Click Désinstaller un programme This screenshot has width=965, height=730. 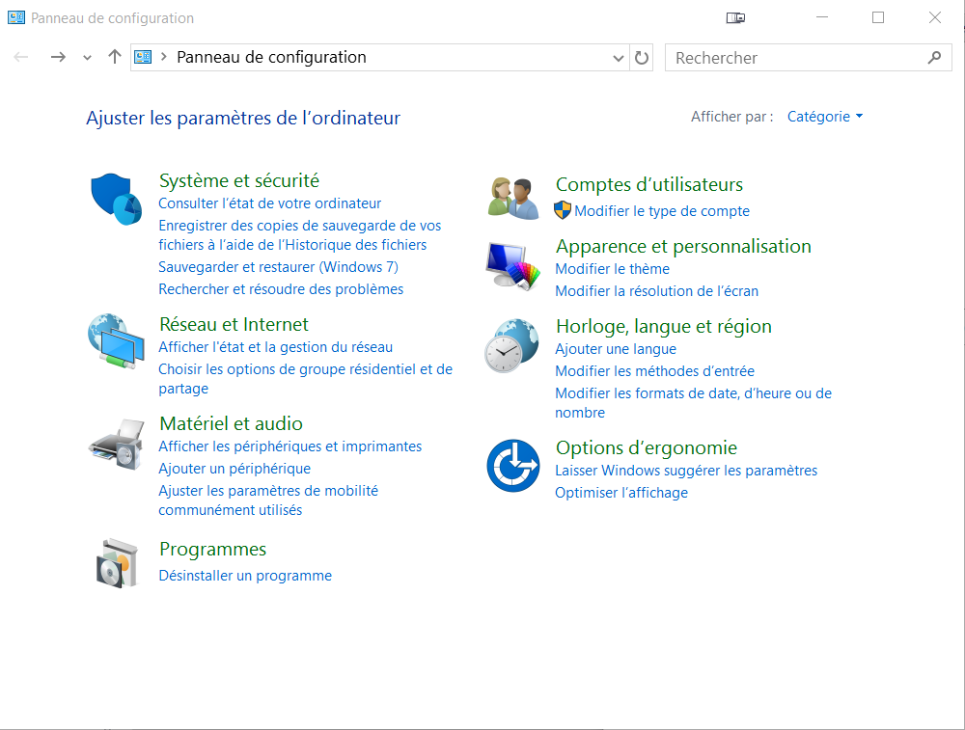(x=245, y=576)
